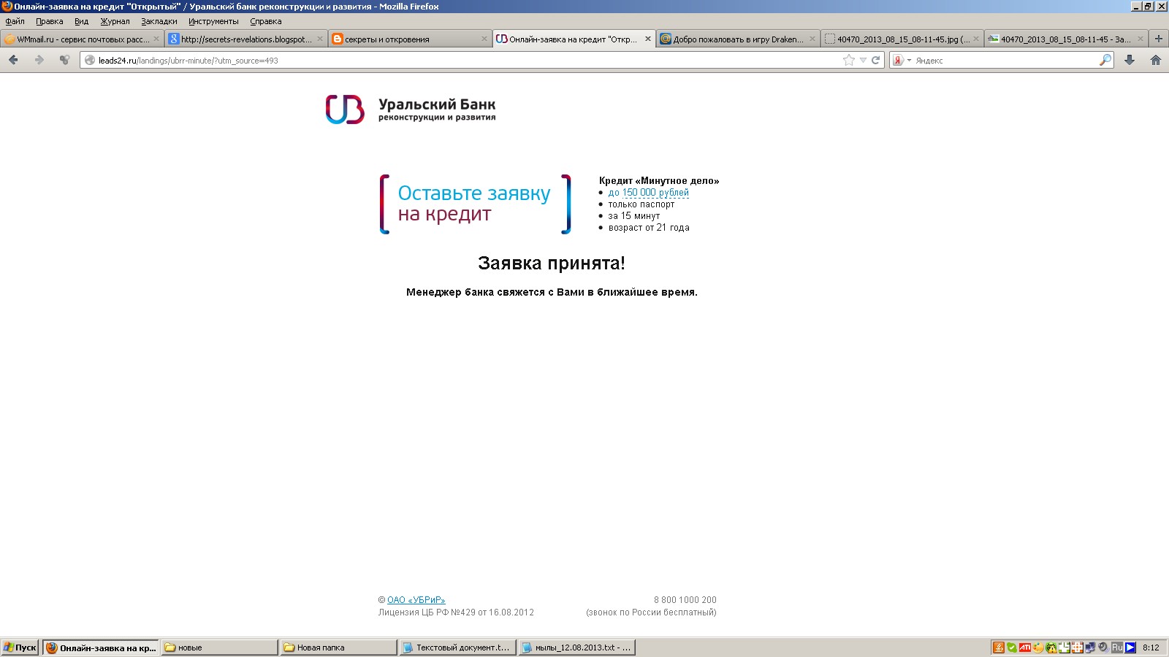Click the "Оставьте заявку на кредит" banner
The image size is (1169, 657).
pyautogui.click(x=475, y=204)
